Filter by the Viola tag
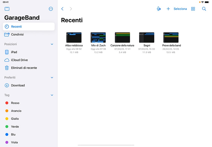 pyautogui.click(x=29, y=142)
